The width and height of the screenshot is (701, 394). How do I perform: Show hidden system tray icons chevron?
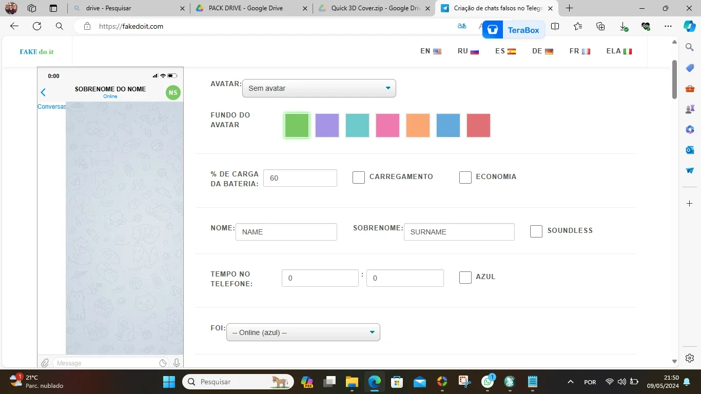(x=570, y=382)
